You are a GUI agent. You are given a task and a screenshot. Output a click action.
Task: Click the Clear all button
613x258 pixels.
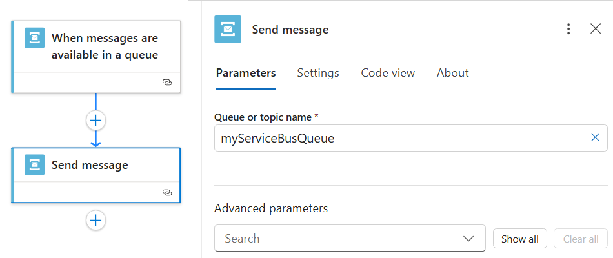581,239
